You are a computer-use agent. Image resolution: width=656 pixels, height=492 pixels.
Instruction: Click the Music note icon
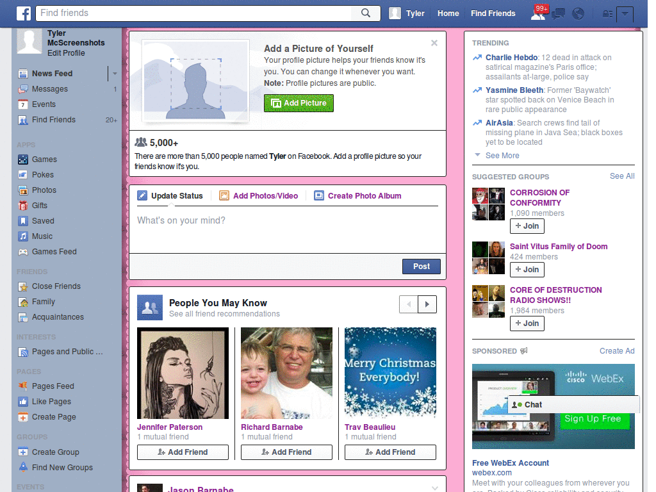click(23, 236)
